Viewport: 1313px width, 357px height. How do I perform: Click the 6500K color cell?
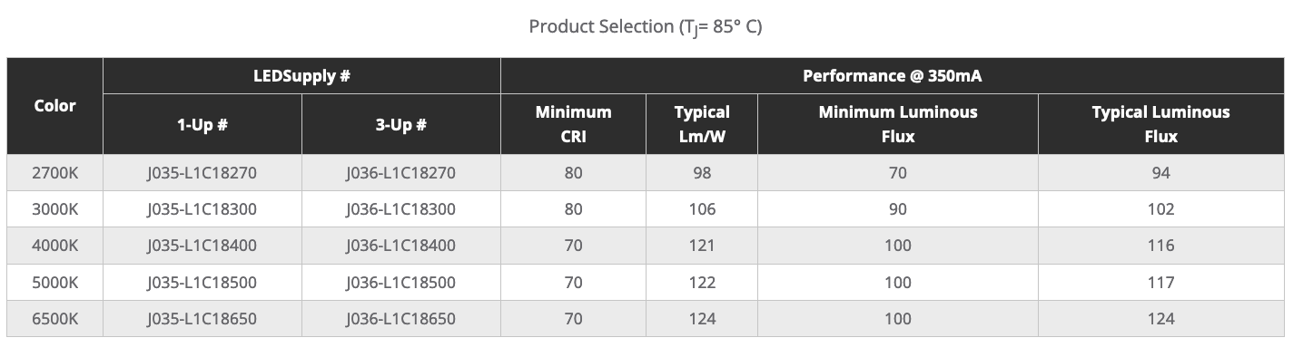(54, 319)
